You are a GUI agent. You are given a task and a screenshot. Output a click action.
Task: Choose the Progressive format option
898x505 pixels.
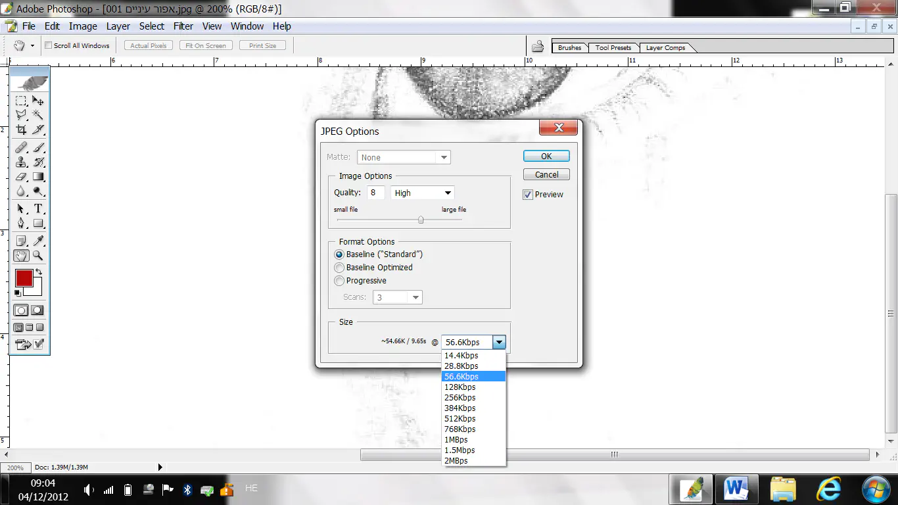click(339, 281)
